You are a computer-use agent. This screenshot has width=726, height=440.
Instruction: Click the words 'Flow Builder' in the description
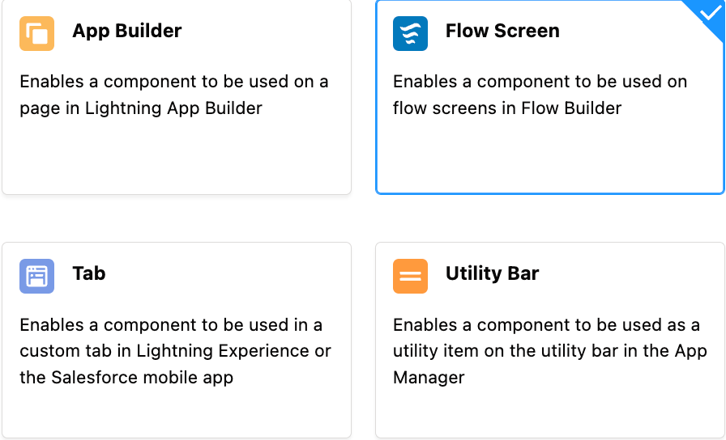[x=571, y=108]
